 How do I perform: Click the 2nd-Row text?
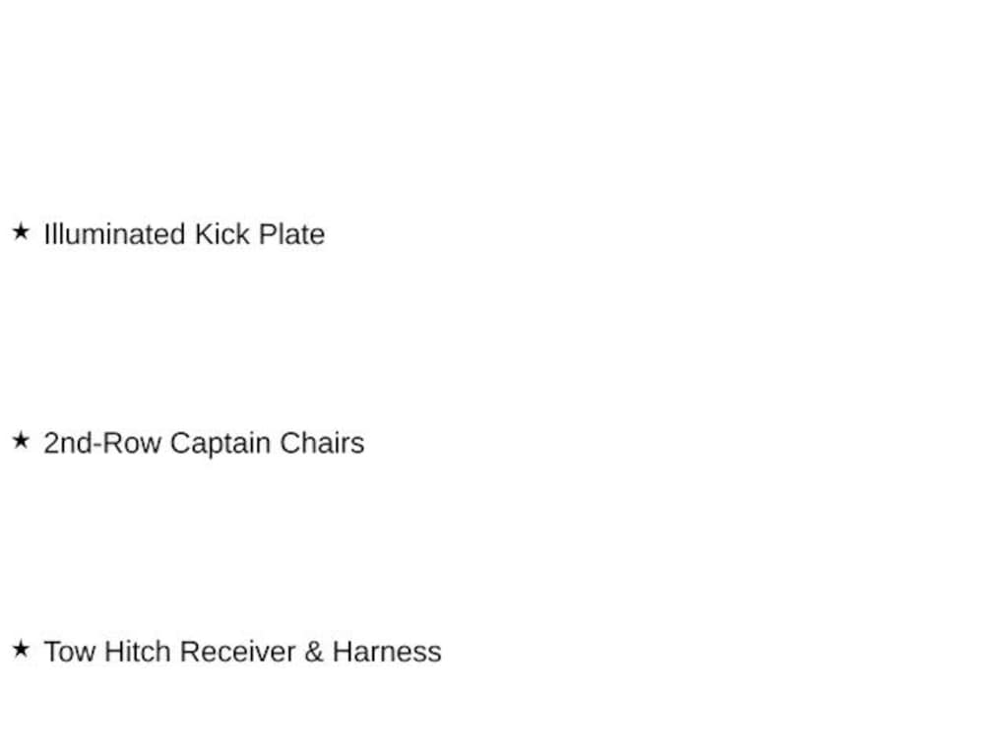102,444
